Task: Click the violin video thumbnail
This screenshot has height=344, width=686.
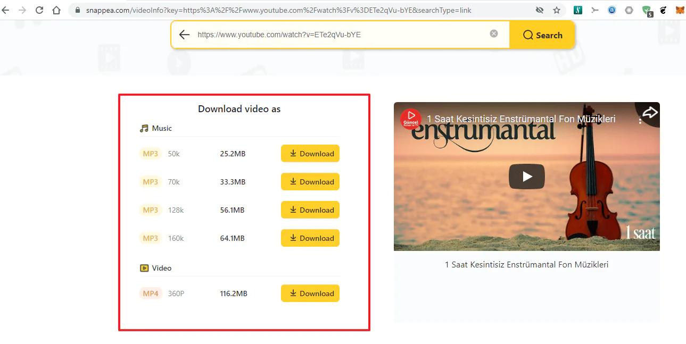Action: pyautogui.click(x=527, y=177)
